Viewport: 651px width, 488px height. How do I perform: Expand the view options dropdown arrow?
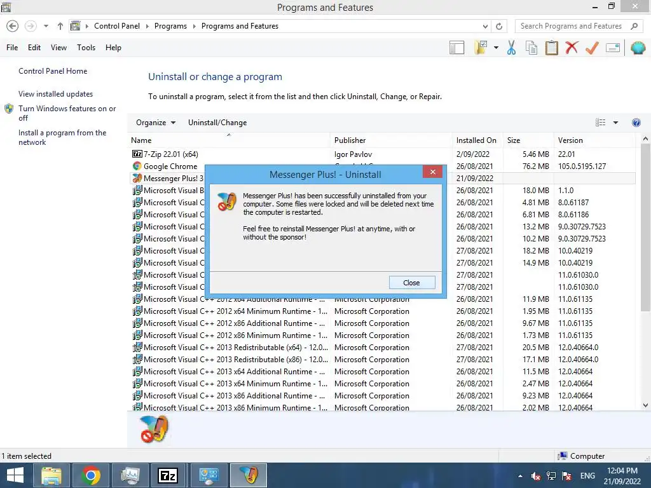click(615, 123)
